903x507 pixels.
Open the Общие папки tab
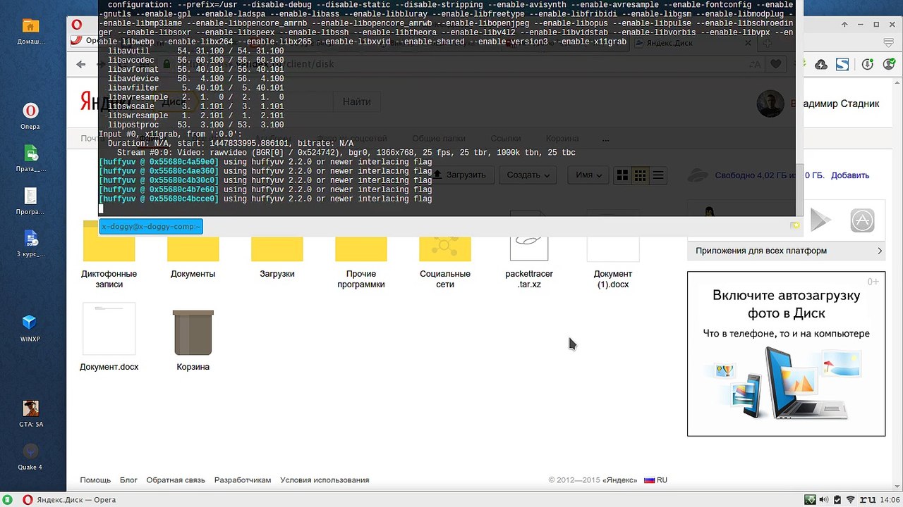pos(438,139)
